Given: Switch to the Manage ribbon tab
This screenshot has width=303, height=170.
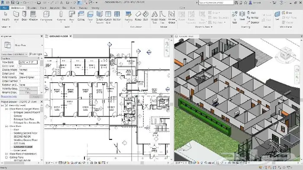Looking at the screenshot, I should [x=83, y=8].
